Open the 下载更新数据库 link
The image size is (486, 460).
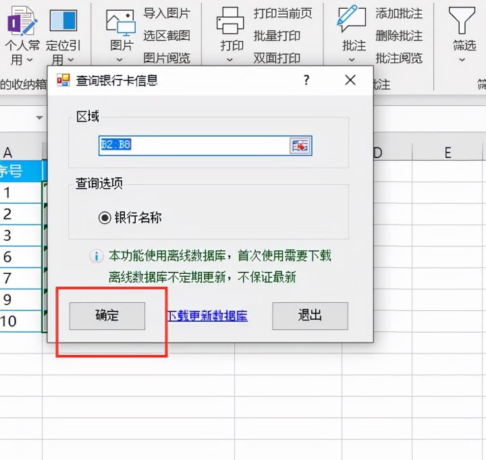[207, 316]
